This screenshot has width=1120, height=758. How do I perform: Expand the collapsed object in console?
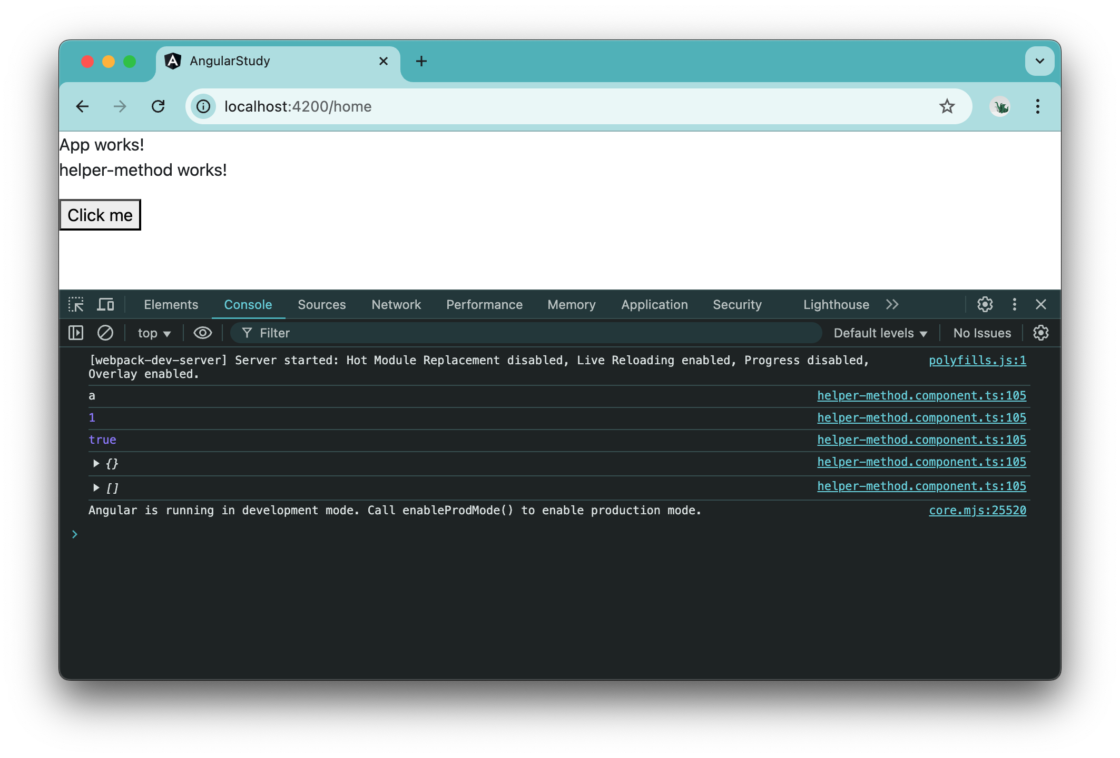[x=95, y=464]
